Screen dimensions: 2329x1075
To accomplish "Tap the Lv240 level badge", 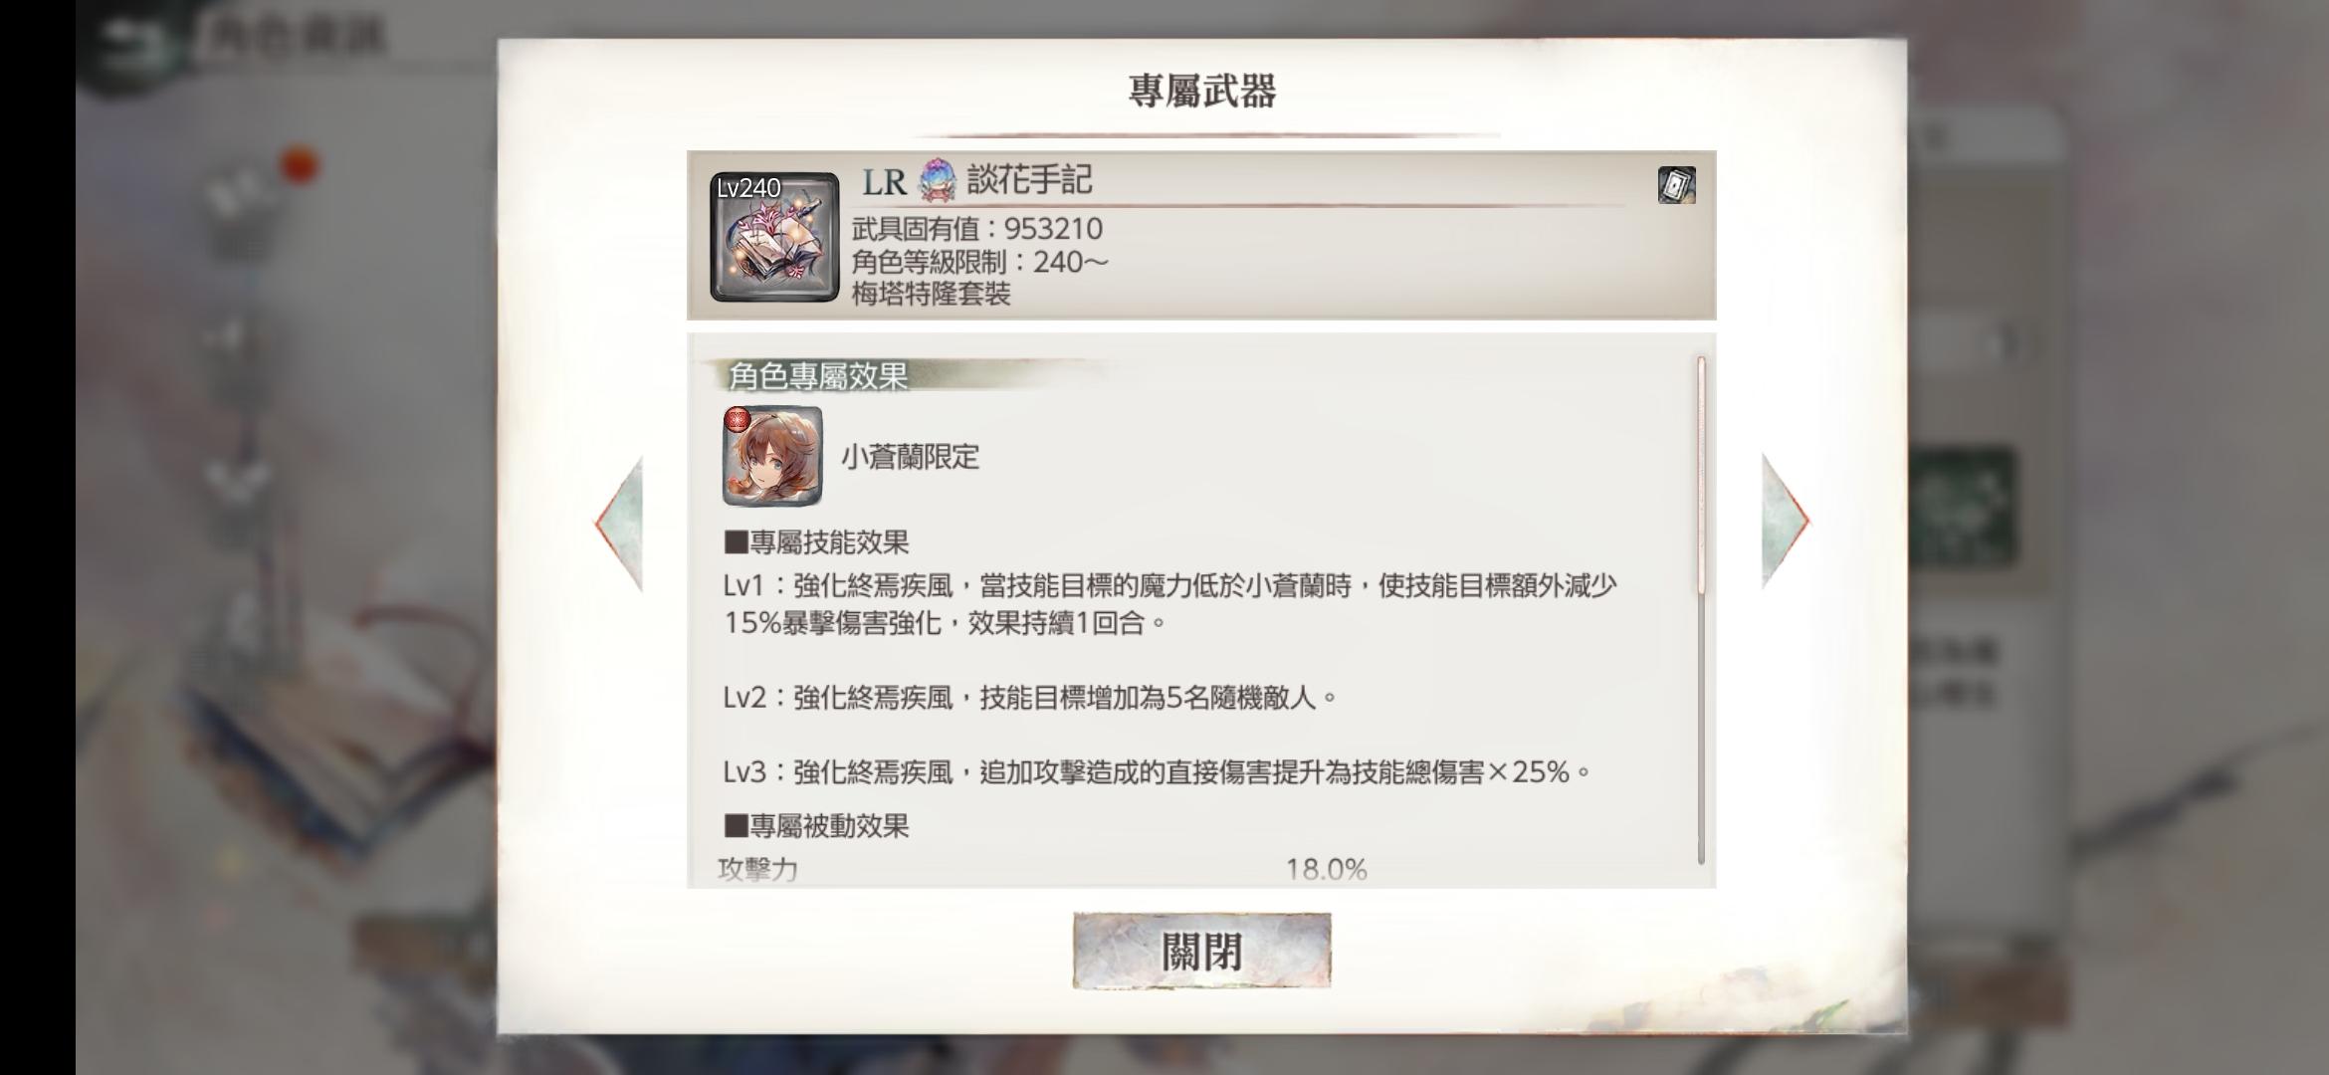I will pyautogui.click(x=748, y=188).
